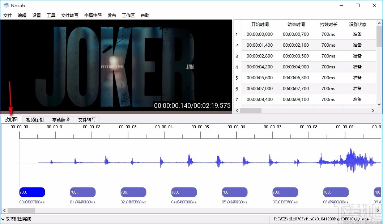Image resolution: width=383 pixels, height=224 pixels.
Task: Switch to the 字幕翻译 tab
Action: tap(60, 119)
